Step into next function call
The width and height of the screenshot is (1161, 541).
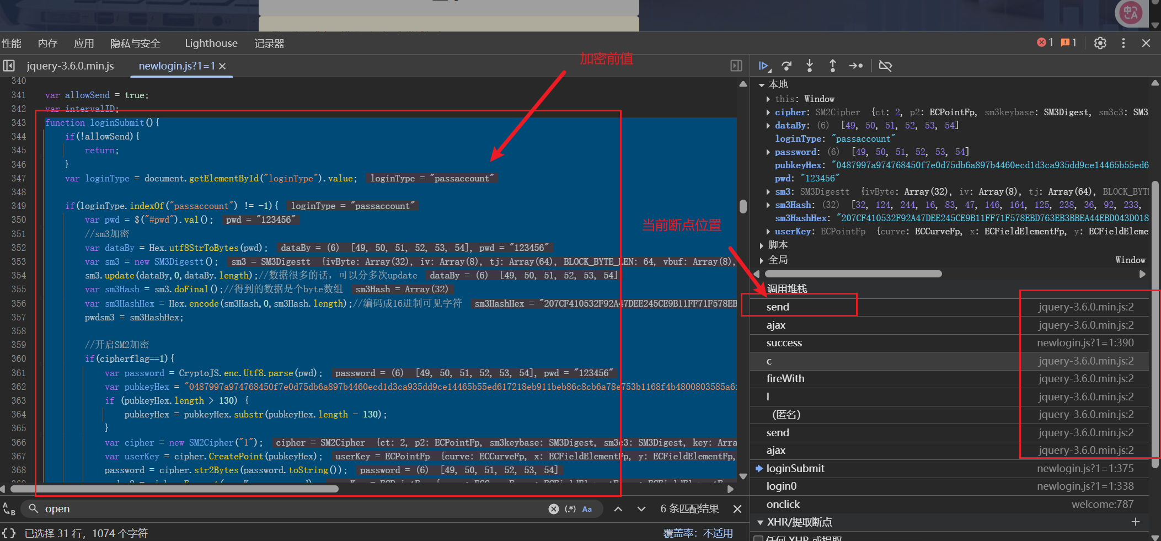click(x=810, y=66)
